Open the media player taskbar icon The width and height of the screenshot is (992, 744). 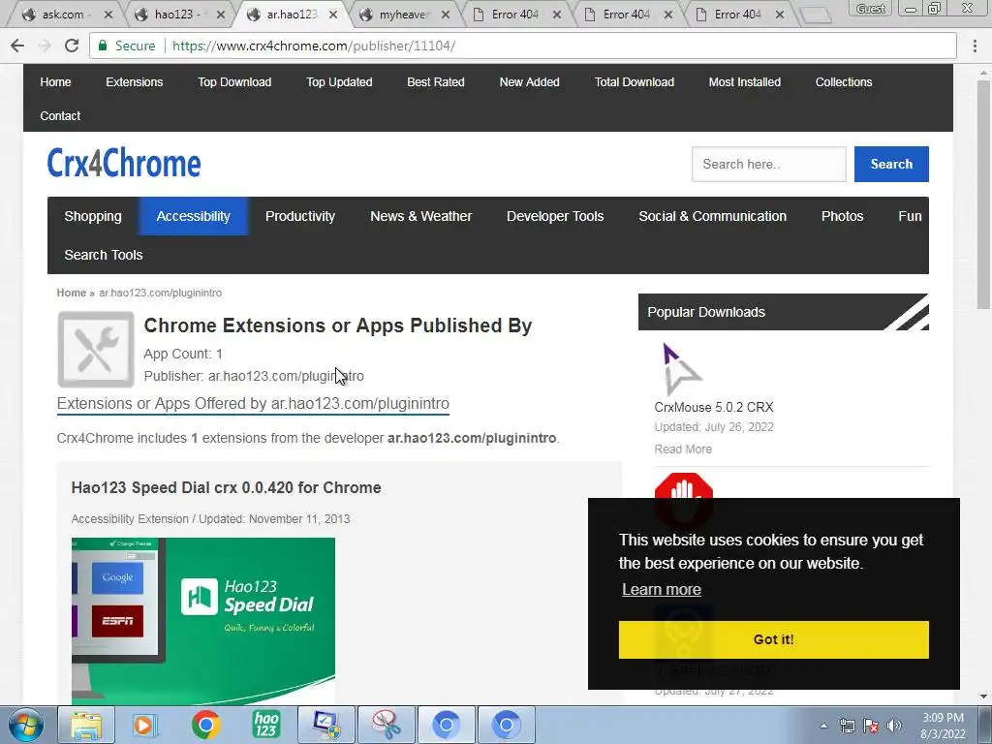click(143, 725)
